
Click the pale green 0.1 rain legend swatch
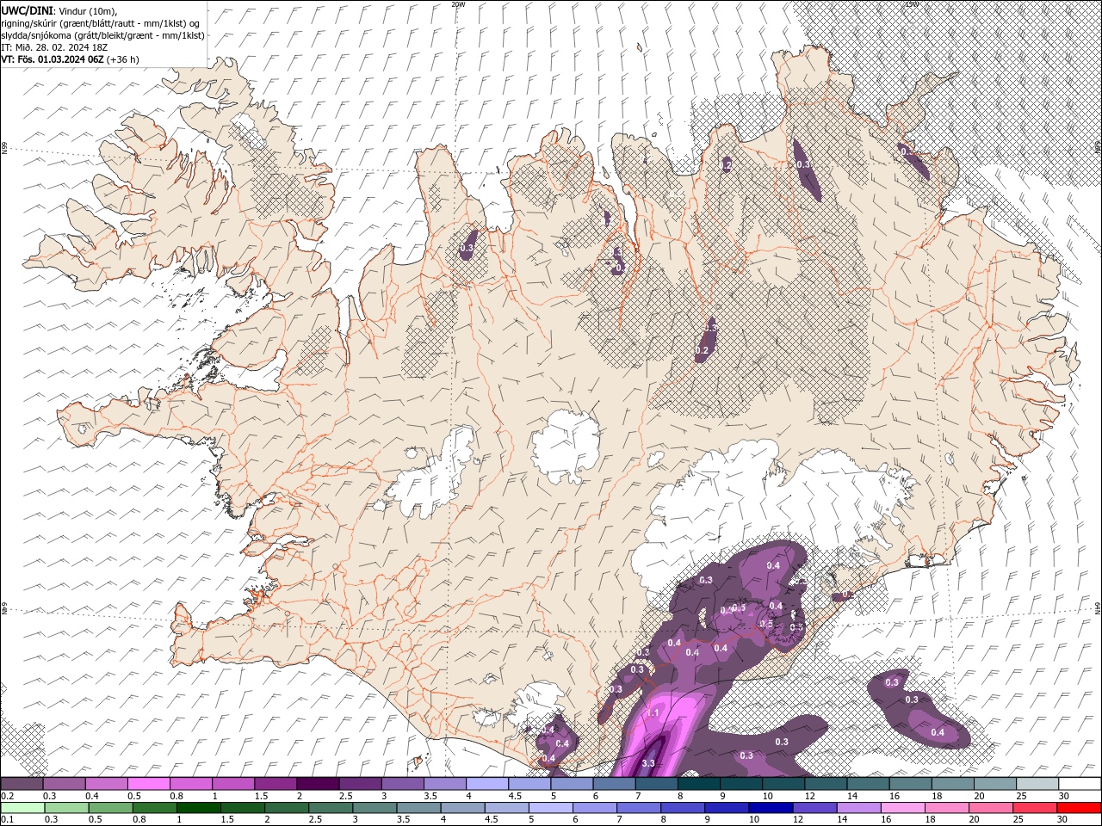(x=22, y=808)
